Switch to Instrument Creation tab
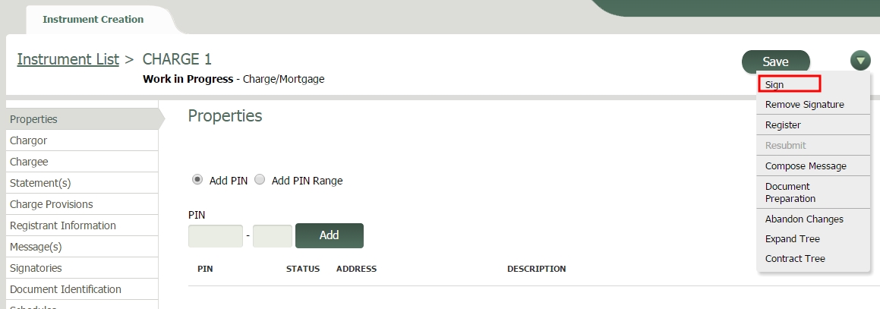Viewport: 880px width, 309px height. click(93, 19)
